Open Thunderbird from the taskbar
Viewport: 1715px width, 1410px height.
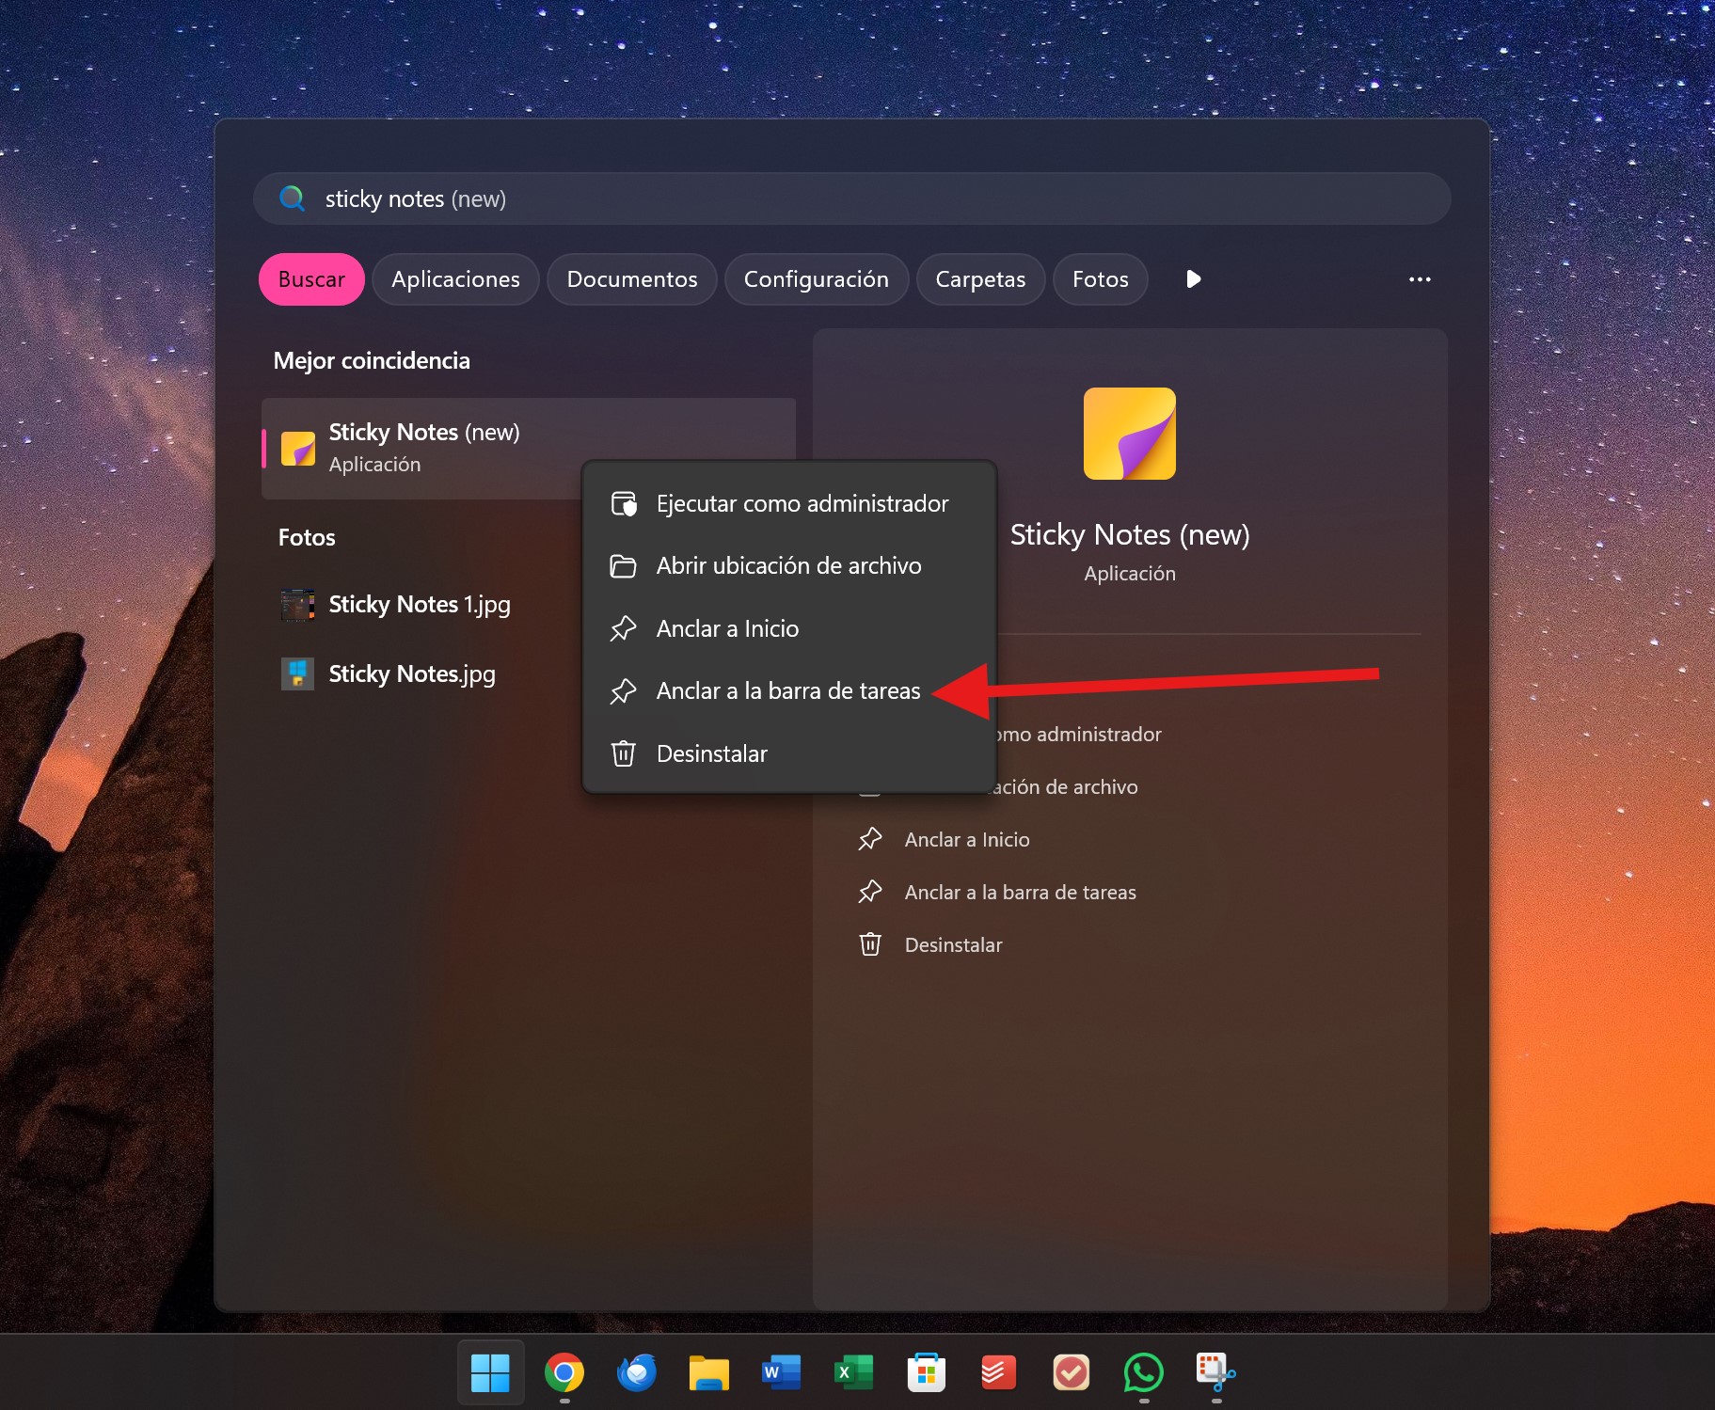click(x=637, y=1372)
